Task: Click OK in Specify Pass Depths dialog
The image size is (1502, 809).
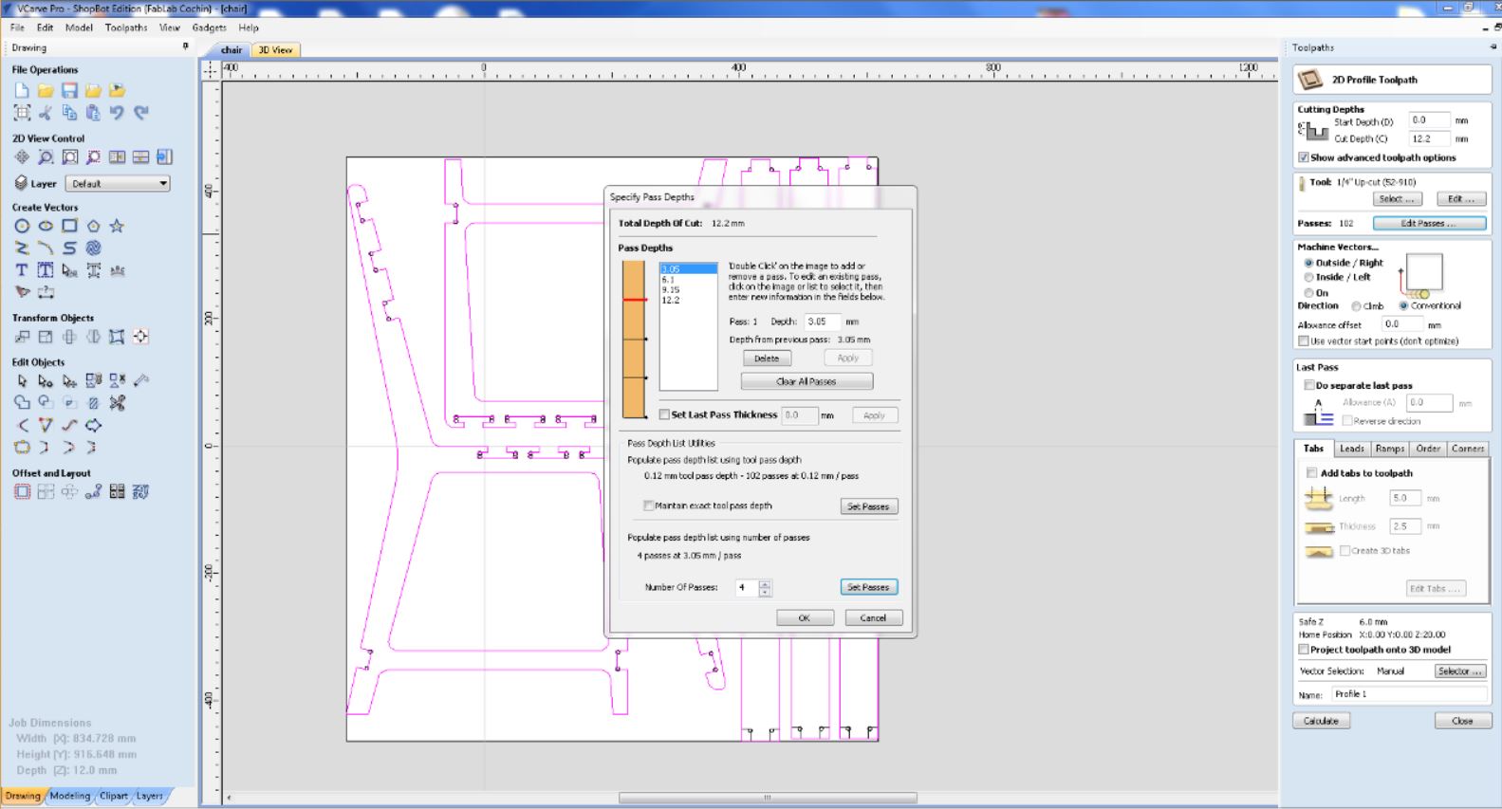Action: pos(805,617)
